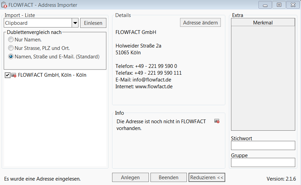This screenshot has height=185, width=301.
Task: Select 'Namen, Straße und E-Mail. (Standard)' option
Action: (x=11, y=57)
